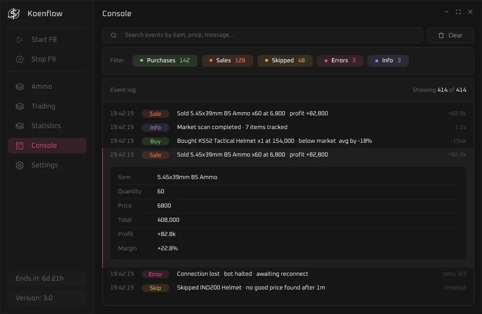The width and height of the screenshot is (482, 314).
Task: Expand the Bought KSS2 Tactical Helmet row
Action: coord(288,141)
